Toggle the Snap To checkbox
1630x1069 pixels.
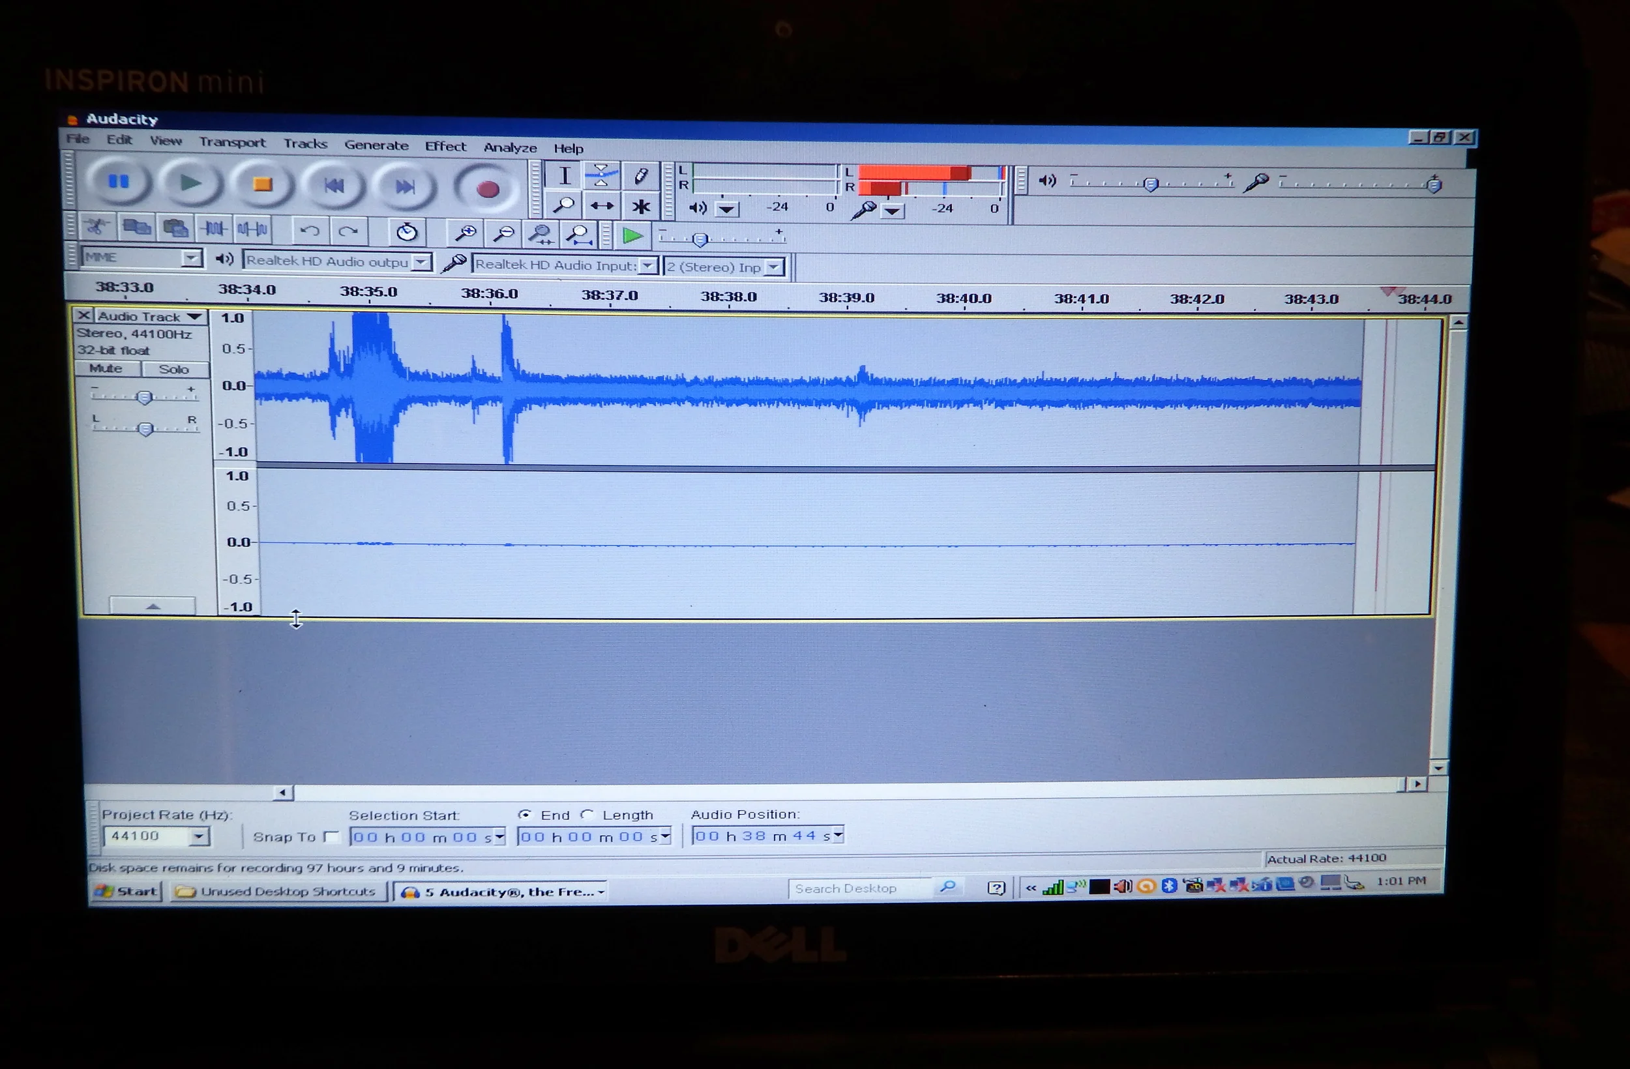tap(331, 837)
